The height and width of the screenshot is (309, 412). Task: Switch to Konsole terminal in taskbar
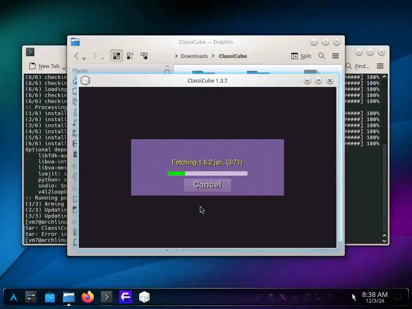pos(106,297)
